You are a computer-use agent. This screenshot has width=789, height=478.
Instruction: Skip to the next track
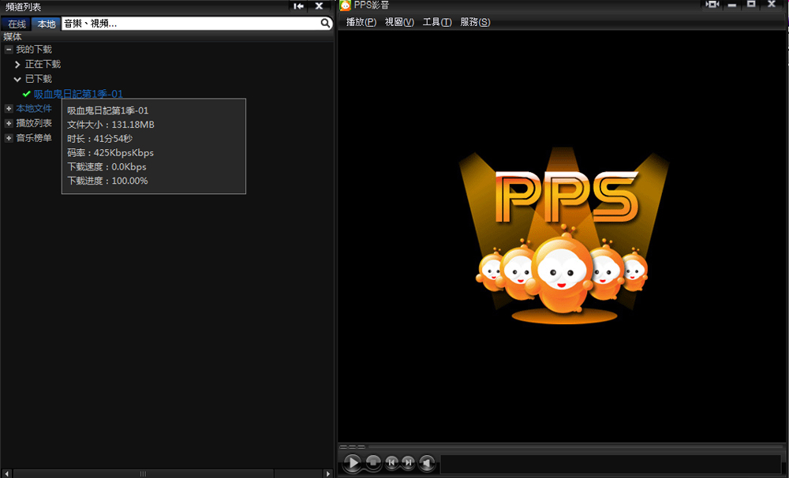[408, 461]
